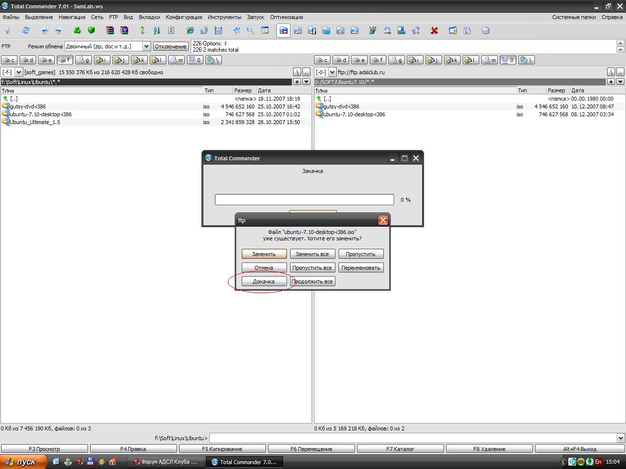
Task: Open the transfer mode dropdown
Action: coord(146,46)
